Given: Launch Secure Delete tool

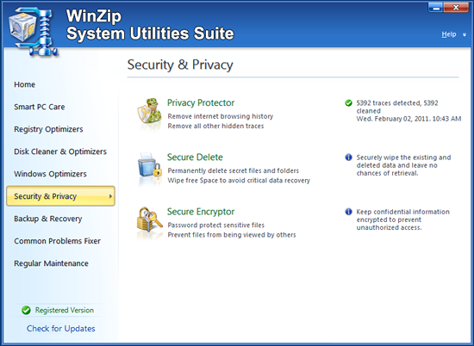Looking at the screenshot, I should (x=195, y=157).
